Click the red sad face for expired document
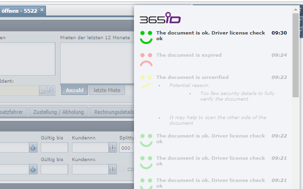303x189 pixels. point(146,60)
